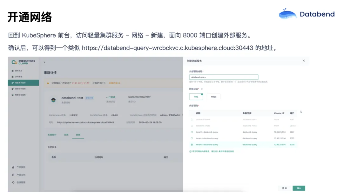Click the warning triangle icon in the banner

coord(48,83)
